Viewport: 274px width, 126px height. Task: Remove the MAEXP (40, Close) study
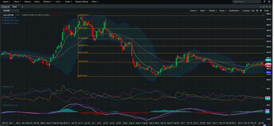2,20
